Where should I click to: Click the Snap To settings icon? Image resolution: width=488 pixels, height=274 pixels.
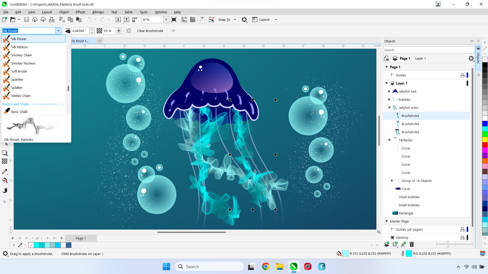(x=245, y=19)
